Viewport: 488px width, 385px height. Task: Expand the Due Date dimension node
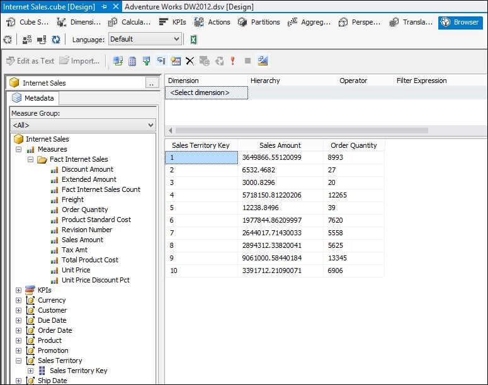19,320
